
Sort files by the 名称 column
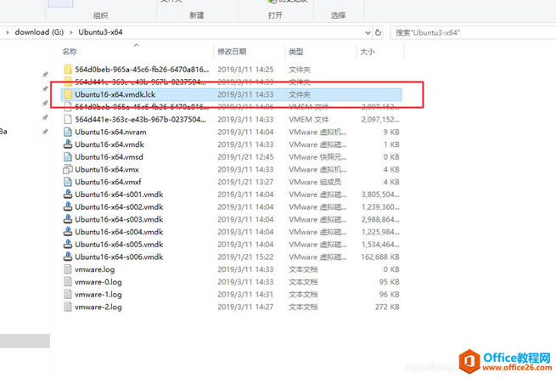(x=70, y=52)
